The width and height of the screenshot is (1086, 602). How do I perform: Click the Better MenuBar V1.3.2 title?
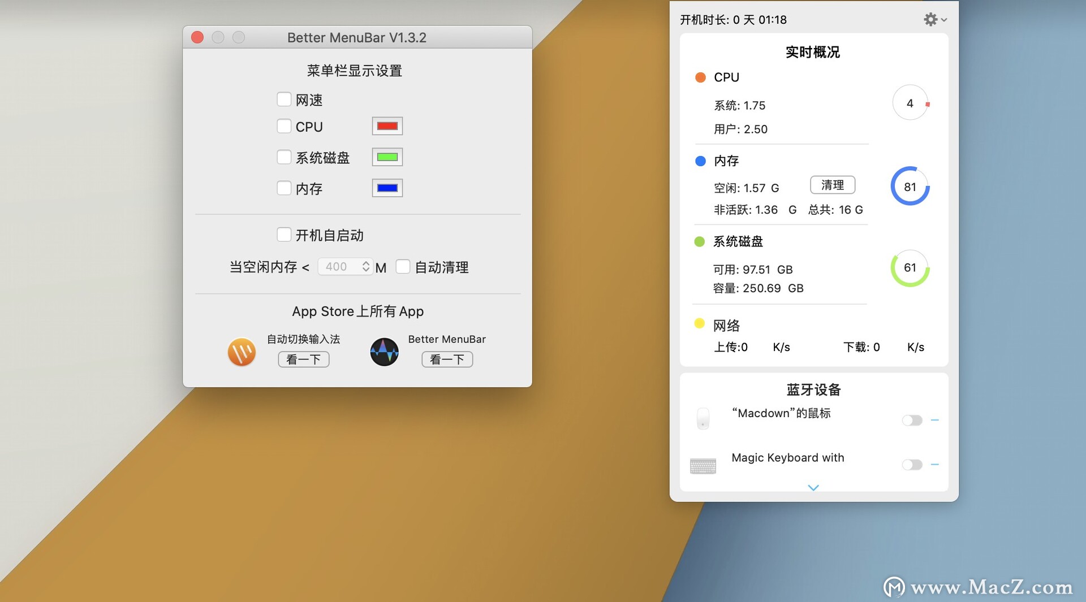(x=357, y=37)
